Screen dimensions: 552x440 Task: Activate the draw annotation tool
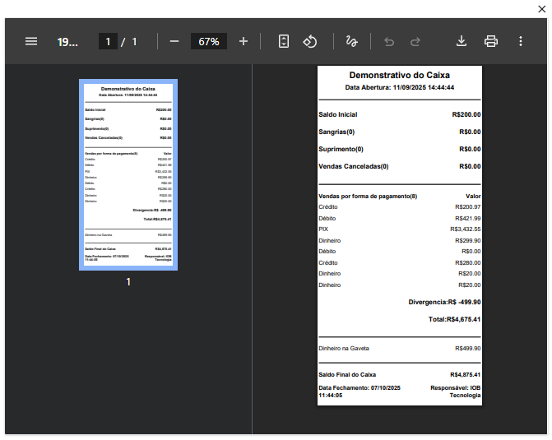tap(352, 41)
